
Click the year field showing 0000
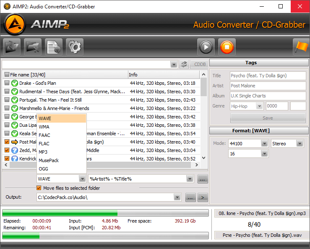click(277, 106)
